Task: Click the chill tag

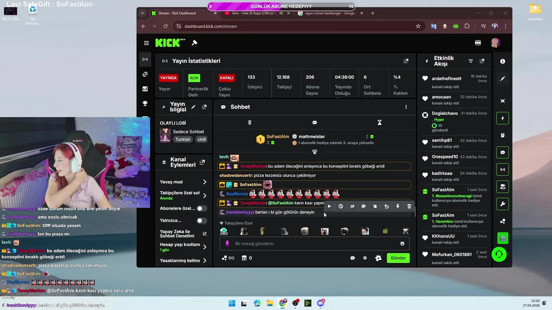Action: (x=202, y=139)
